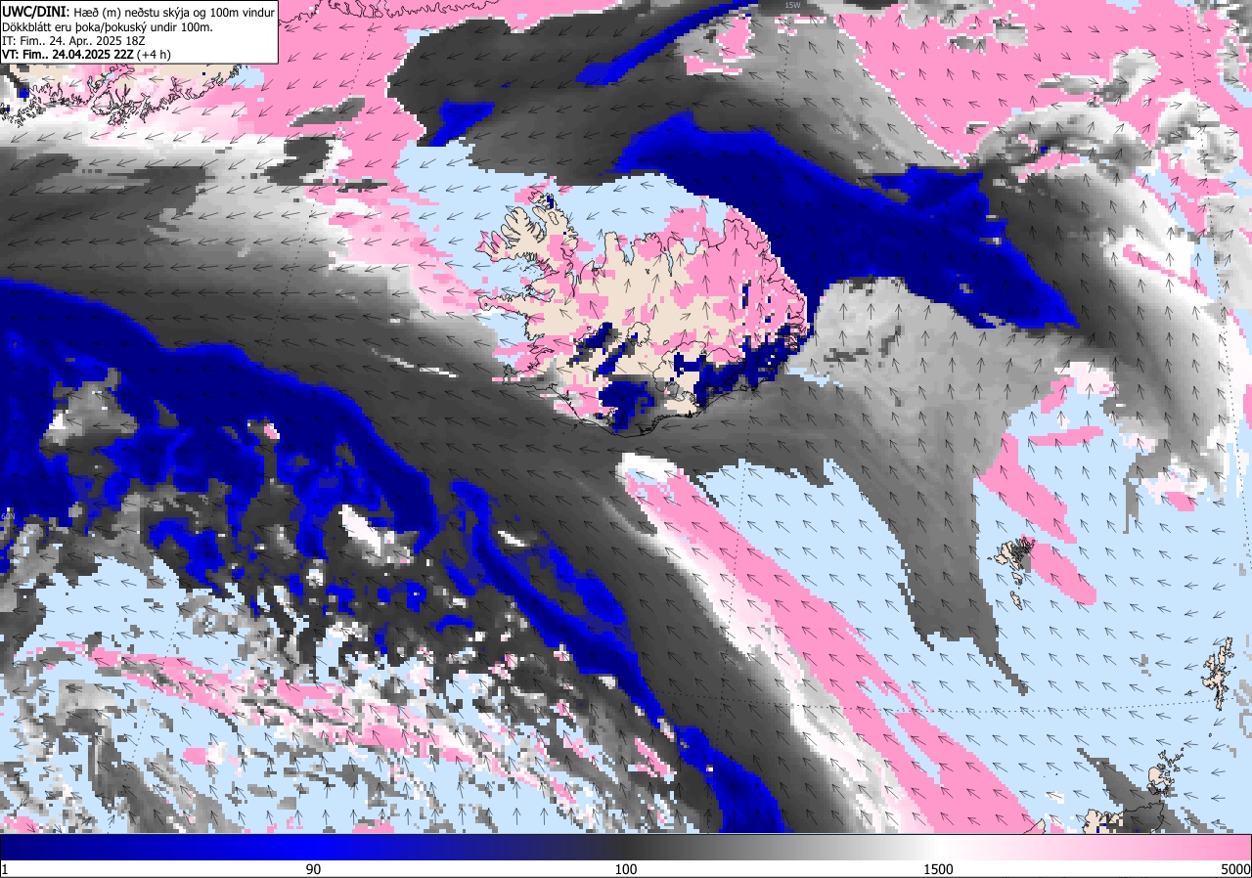Viewport: 1252px width, 878px height.
Task: Click the '5000' label on the color scale
Action: coord(1234,868)
